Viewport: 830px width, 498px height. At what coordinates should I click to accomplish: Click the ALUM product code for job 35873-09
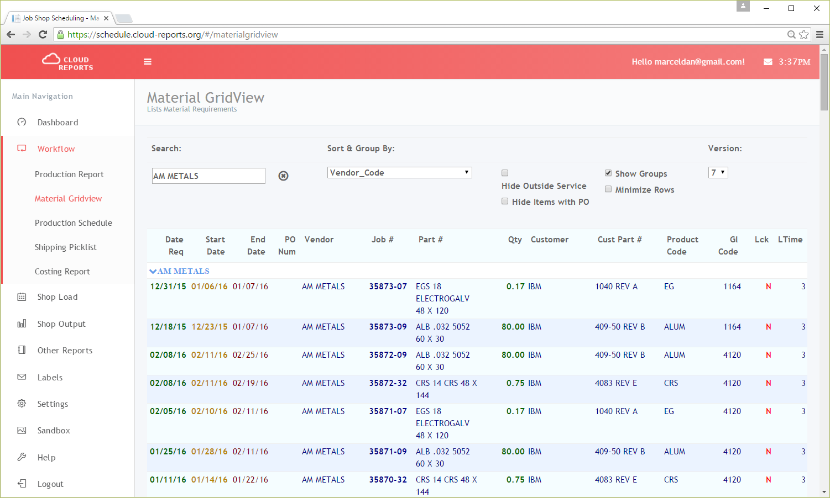tap(675, 327)
